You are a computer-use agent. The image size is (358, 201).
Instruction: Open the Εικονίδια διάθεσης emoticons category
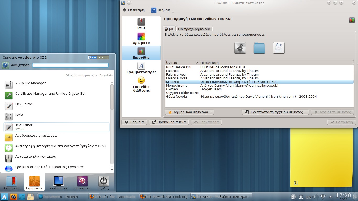pyautogui.click(x=141, y=85)
